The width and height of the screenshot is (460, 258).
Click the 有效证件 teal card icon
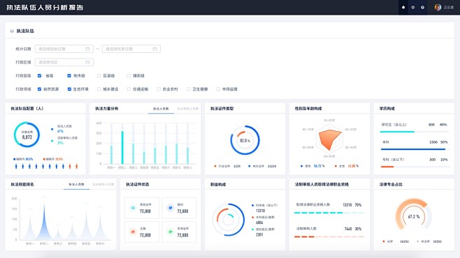133,208
